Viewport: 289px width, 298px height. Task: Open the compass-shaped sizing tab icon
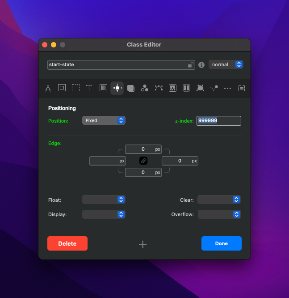click(x=48, y=88)
